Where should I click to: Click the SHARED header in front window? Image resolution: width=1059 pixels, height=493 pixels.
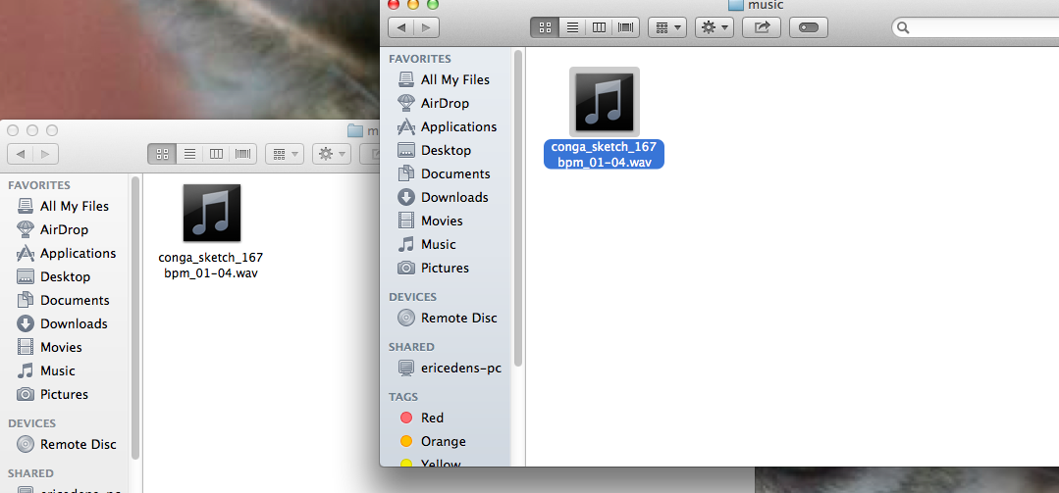click(411, 347)
